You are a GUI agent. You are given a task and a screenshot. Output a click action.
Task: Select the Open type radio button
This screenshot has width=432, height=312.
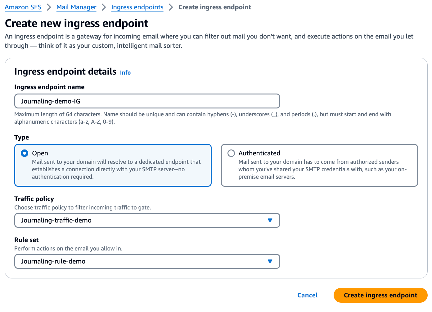pyautogui.click(x=25, y=153)
